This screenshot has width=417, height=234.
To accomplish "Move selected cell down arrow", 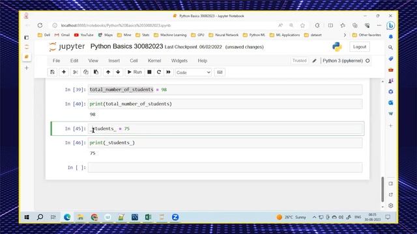I will click(118, 72).
